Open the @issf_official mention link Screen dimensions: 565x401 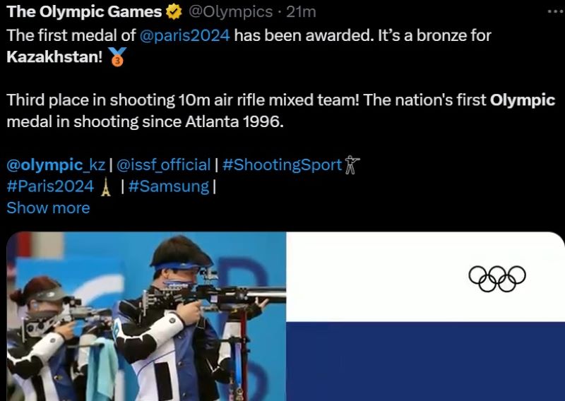pos(163,165)
